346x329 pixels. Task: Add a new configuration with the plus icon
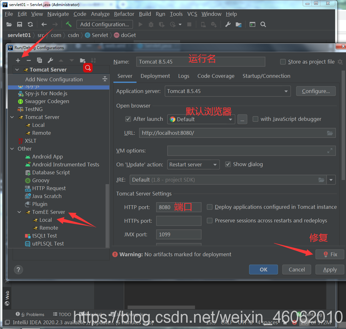(18, 60)
